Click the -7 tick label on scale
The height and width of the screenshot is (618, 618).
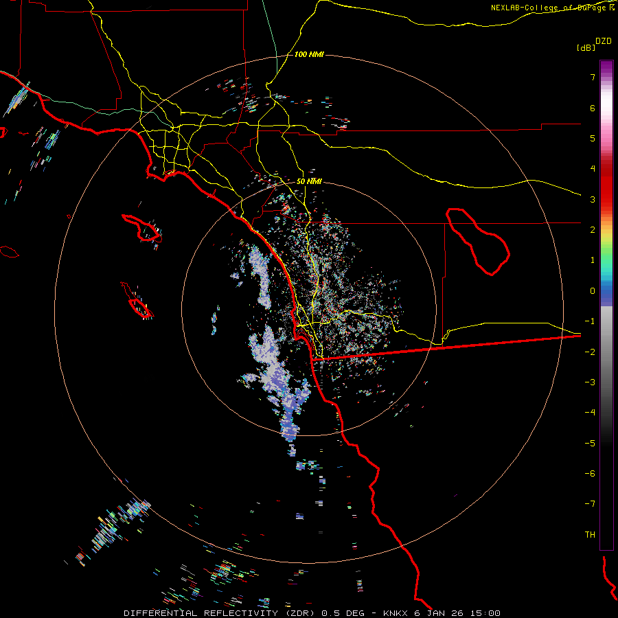(x=590, y=504)
